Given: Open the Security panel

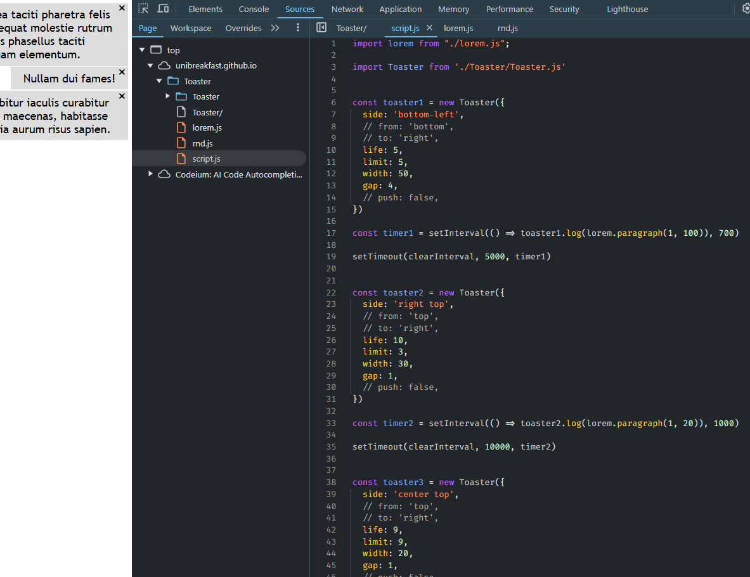Looking at the screenshot, I should (564, 9).
